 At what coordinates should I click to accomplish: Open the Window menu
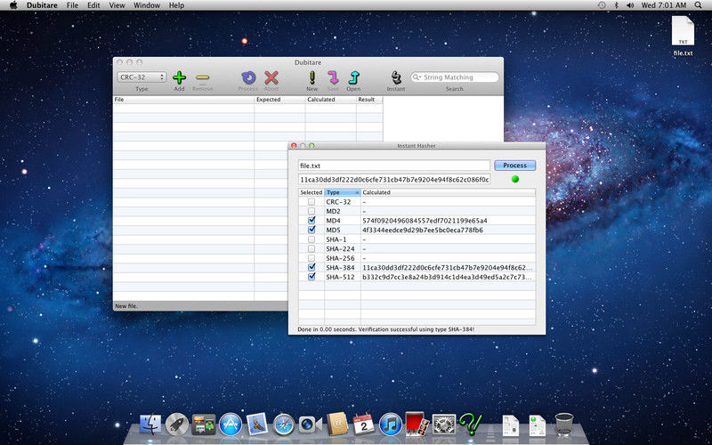tap(147, 5)
